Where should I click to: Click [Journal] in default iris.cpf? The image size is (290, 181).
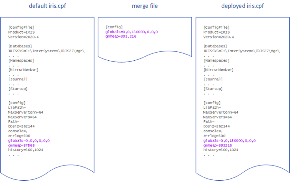(x=18, y=79)
